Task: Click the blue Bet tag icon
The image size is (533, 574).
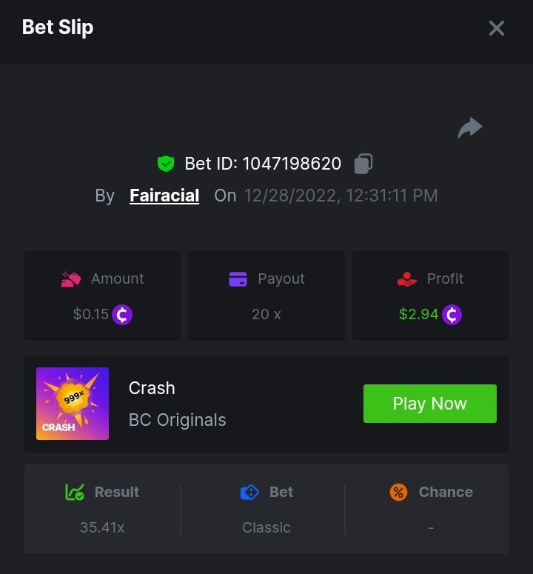Action: 249,492
